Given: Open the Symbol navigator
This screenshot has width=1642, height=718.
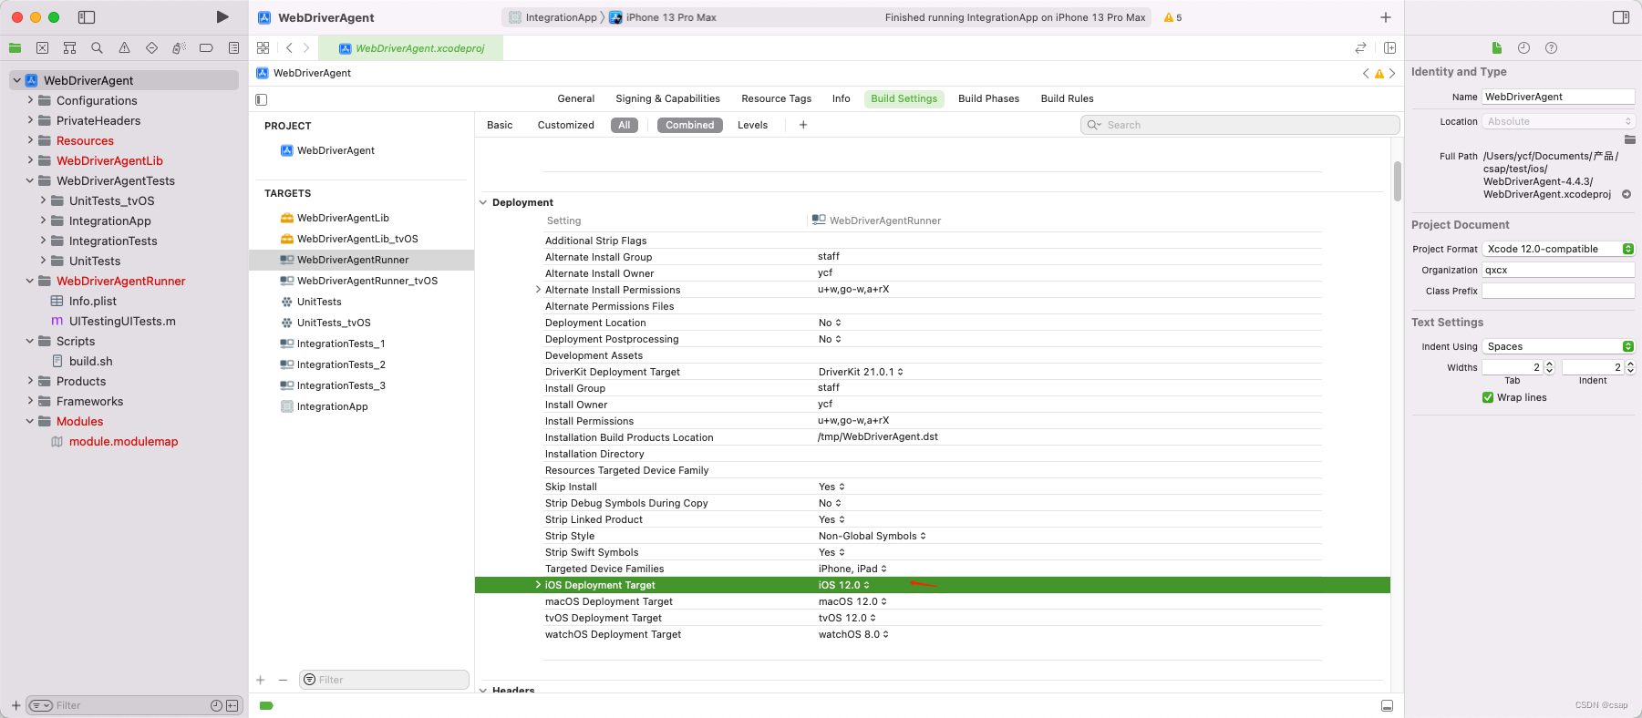Looking at the screenshot, I should 69,48.
